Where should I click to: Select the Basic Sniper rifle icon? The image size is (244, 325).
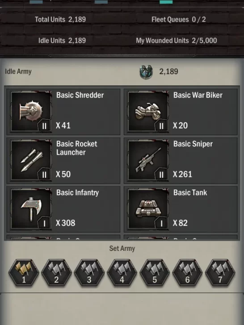148,160
